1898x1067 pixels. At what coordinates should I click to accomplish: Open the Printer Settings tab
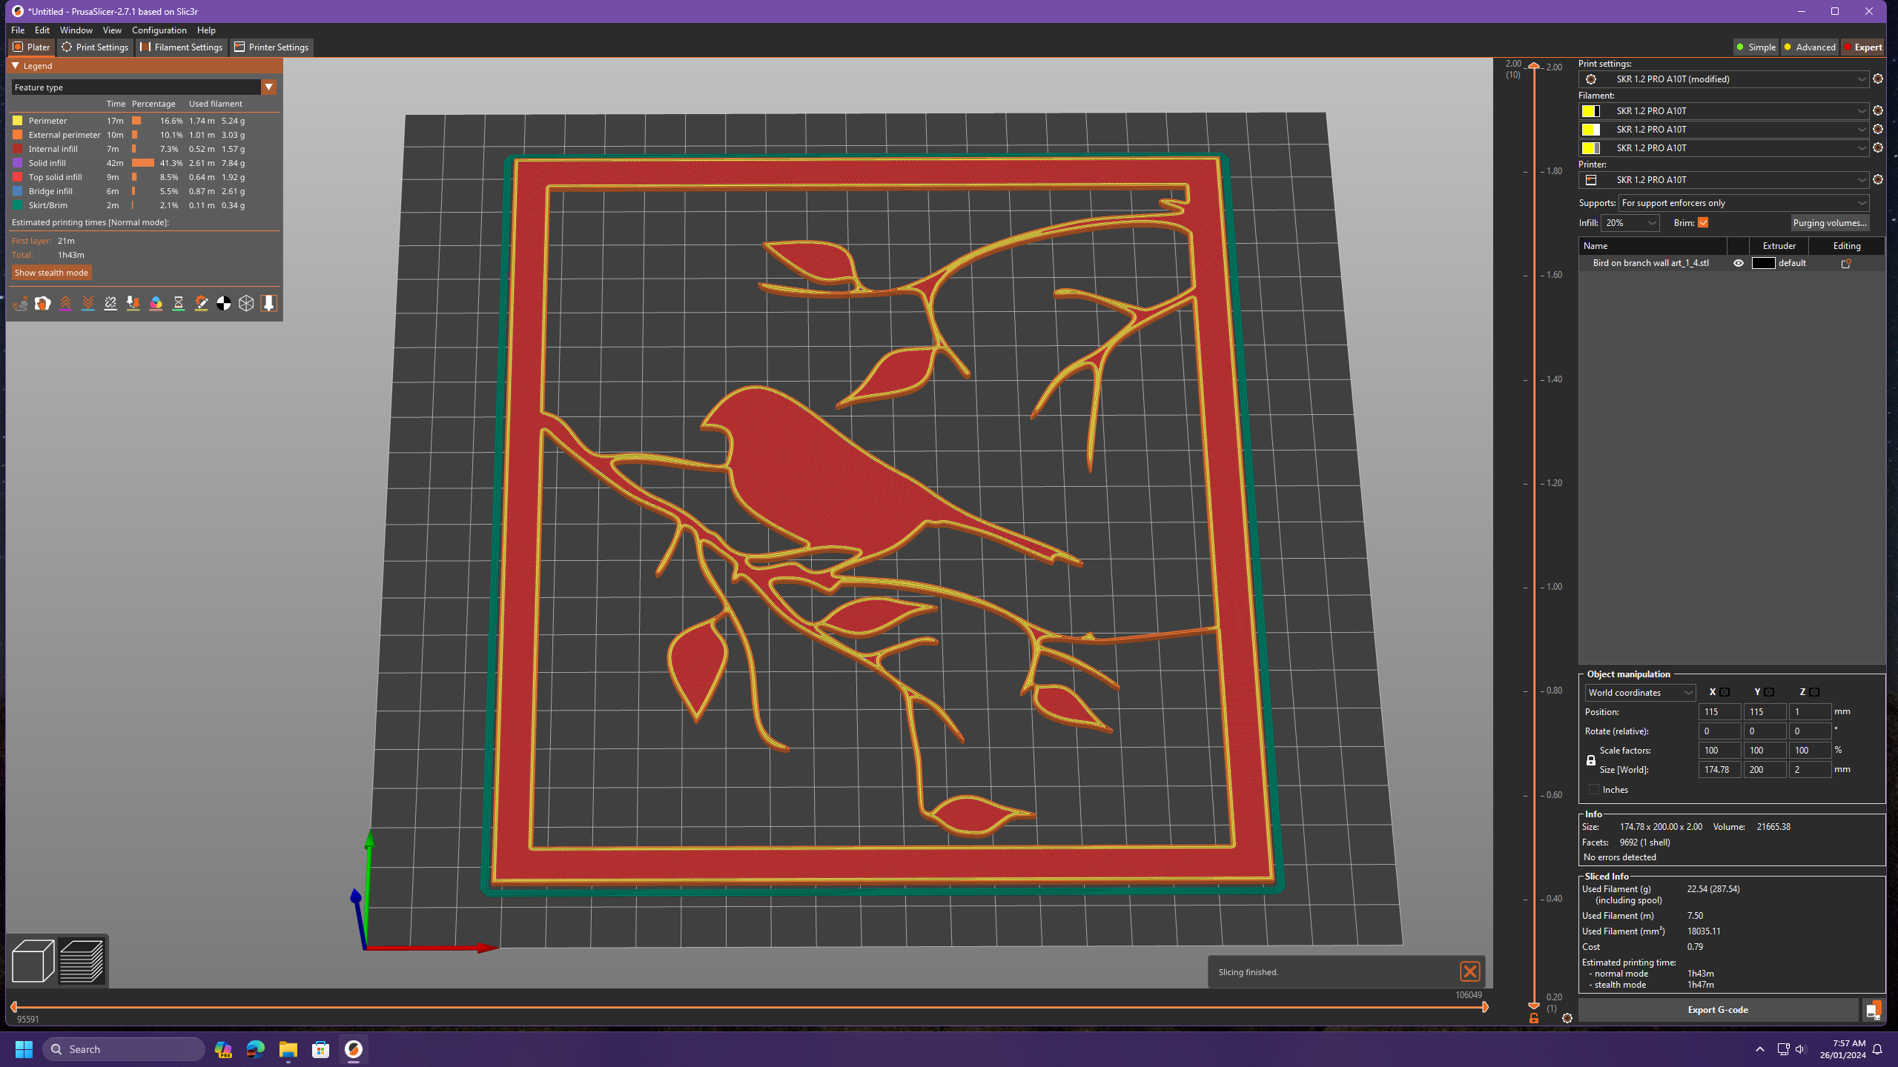pos(271,47)
